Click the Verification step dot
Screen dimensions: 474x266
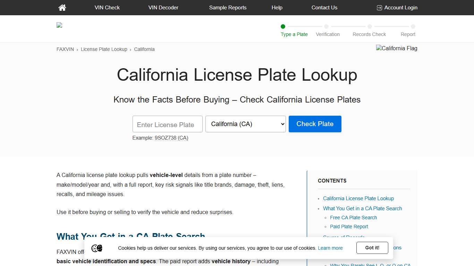pyautogui.click(x=326, y=26)
